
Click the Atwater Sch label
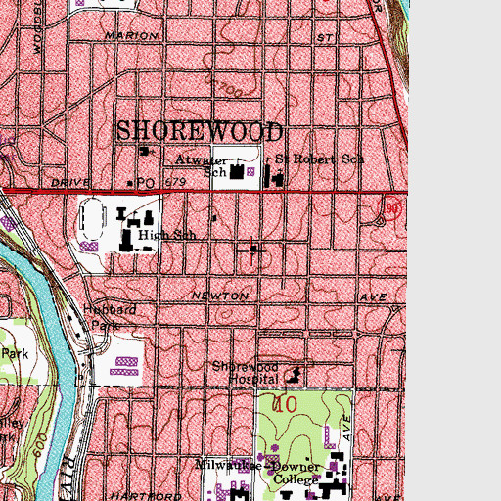[202, 166]
